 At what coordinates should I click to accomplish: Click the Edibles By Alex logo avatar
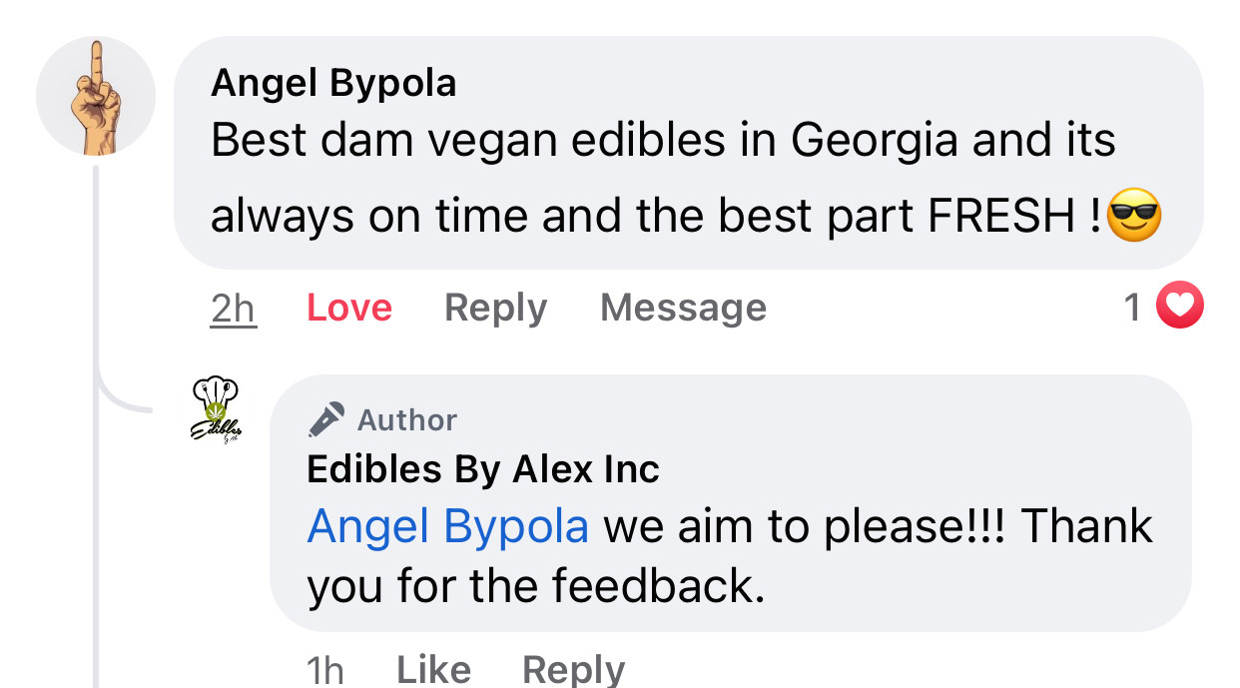216,410
